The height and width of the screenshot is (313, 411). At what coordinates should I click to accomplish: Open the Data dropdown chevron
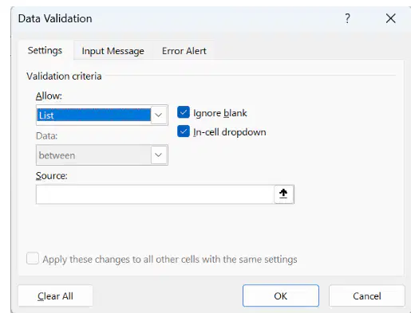pyautogui.click(x=159, y=155)
